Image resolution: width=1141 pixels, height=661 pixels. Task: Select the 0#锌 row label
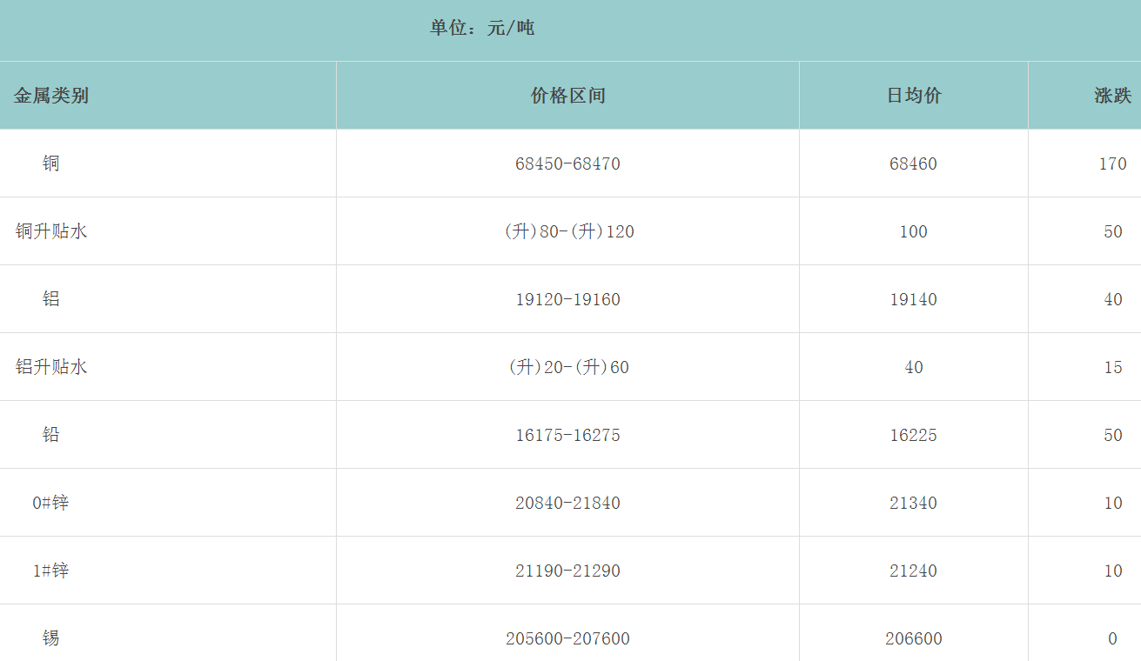50,503
